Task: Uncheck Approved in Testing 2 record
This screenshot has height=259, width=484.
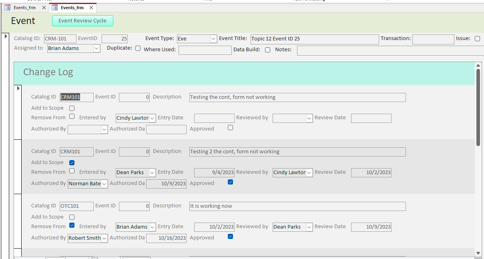Action: [230, 182]
